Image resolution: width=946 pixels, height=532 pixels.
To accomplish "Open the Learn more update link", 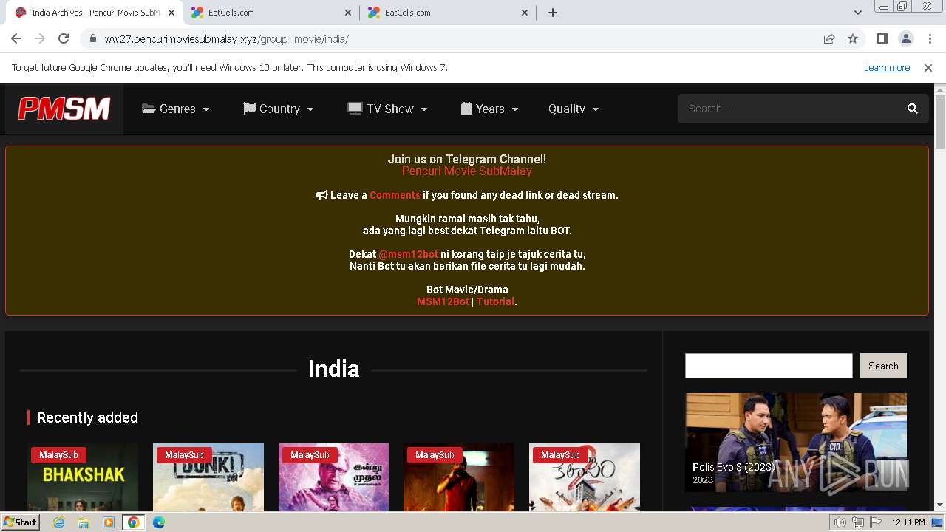I will click(x=887, y=67).
